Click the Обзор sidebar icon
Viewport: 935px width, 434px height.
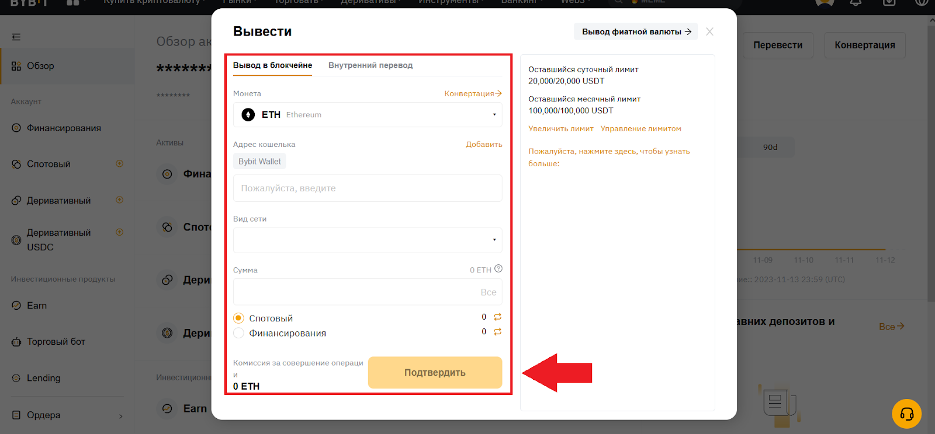click(x=16, y=66)
